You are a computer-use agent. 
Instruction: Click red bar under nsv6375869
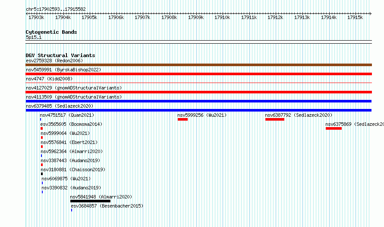(x=334, y=128)
